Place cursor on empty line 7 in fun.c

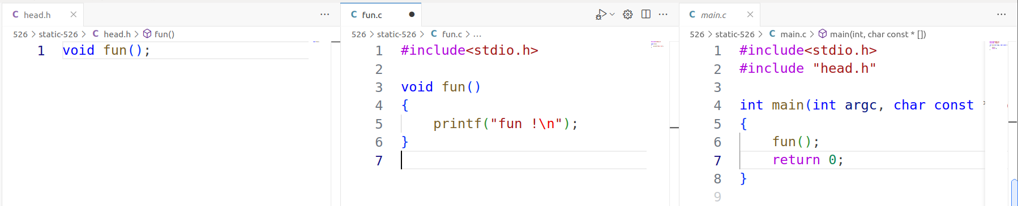coord(524,160)
